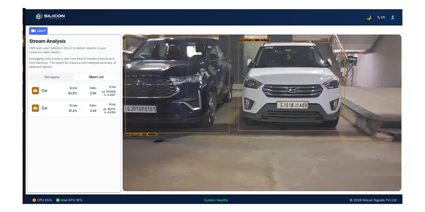Viewport: 425px width, 212px height.
Task: Click the Silicon Signals logo
Action: (50, 17)
